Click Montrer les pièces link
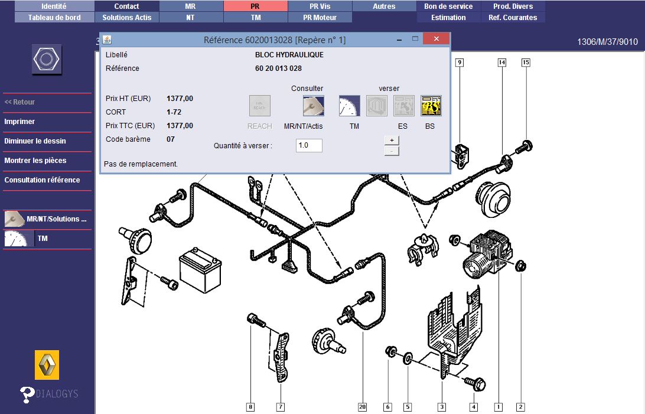645x414 pixels. pyautogui.click(x=35, y=161)
